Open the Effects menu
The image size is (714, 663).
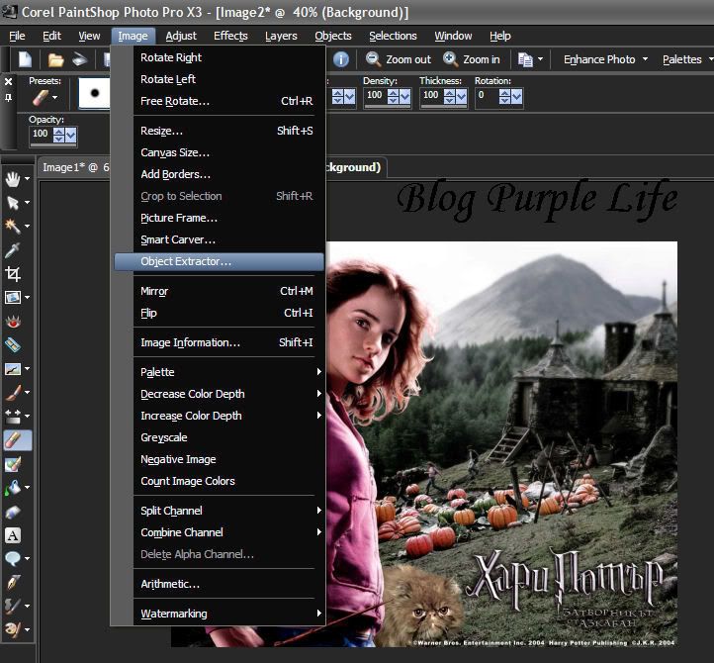[230, 36]
